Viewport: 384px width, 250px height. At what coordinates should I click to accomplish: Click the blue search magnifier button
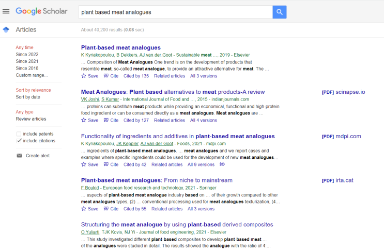point(279,12)
